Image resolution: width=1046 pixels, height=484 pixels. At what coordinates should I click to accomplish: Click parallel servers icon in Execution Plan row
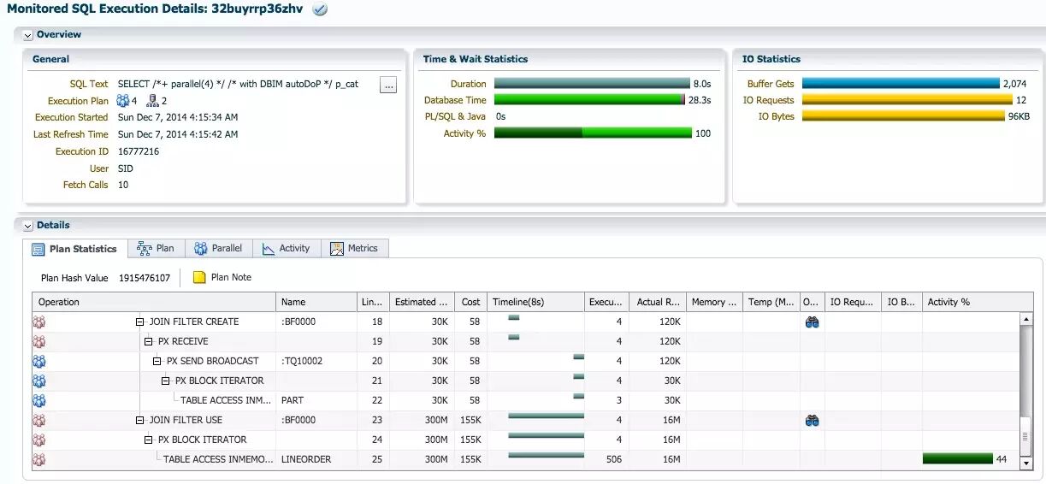[123, 101]
